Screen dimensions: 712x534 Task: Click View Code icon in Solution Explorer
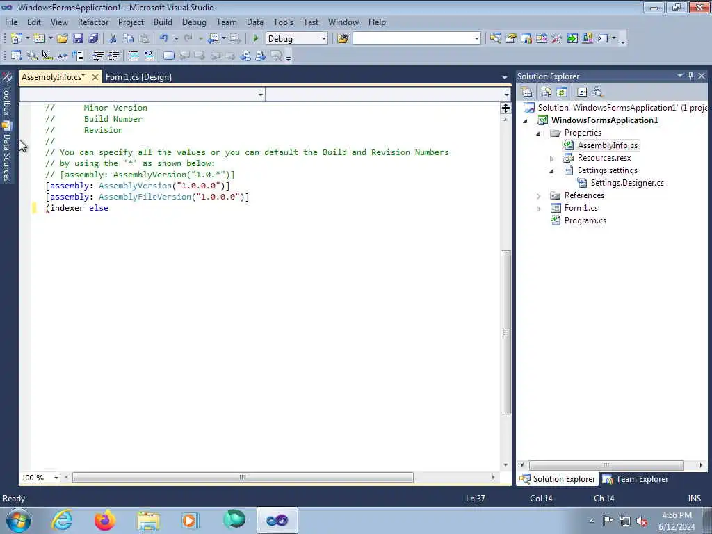click(x=582, y=92)
